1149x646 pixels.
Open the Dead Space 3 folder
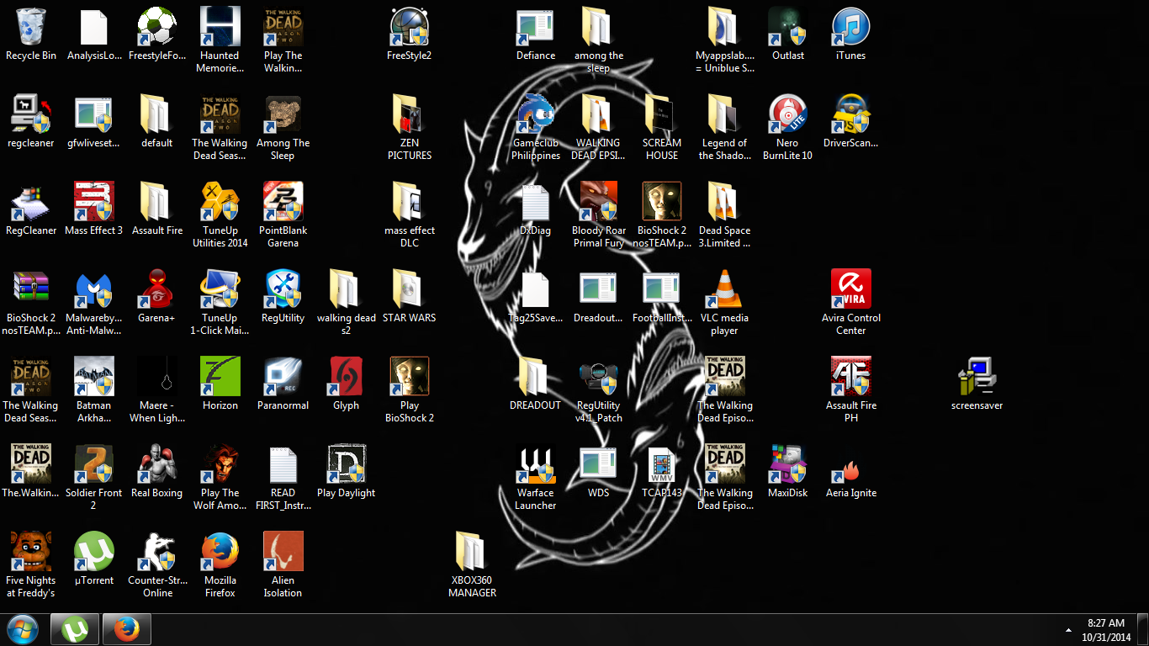coord(724,202)
